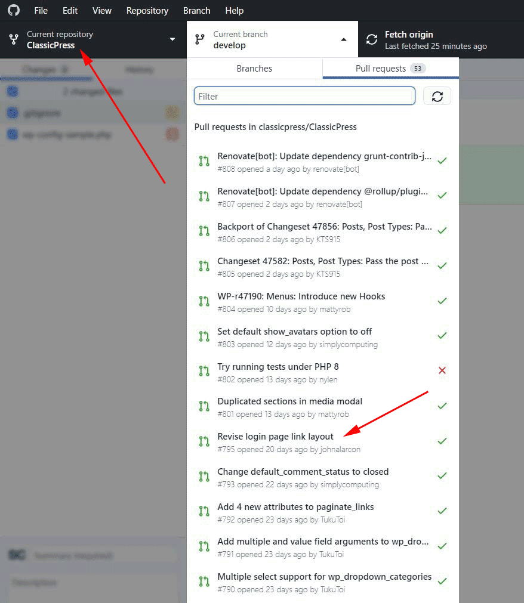Click passing checkmark on #808
This screenshot has width=524, height=603.
tap(442, 160)
